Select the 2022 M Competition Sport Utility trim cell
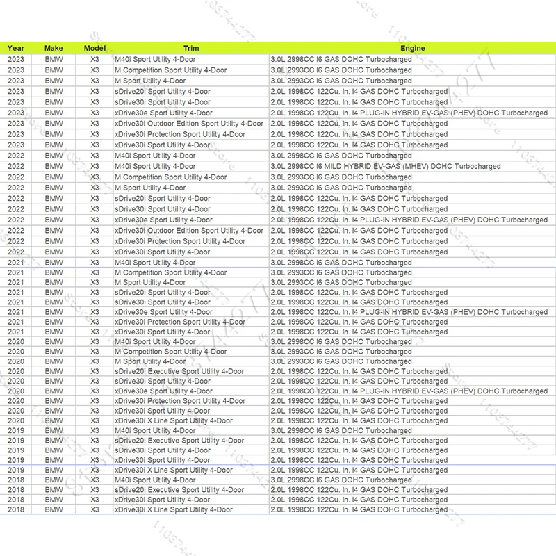 point(191,177)
